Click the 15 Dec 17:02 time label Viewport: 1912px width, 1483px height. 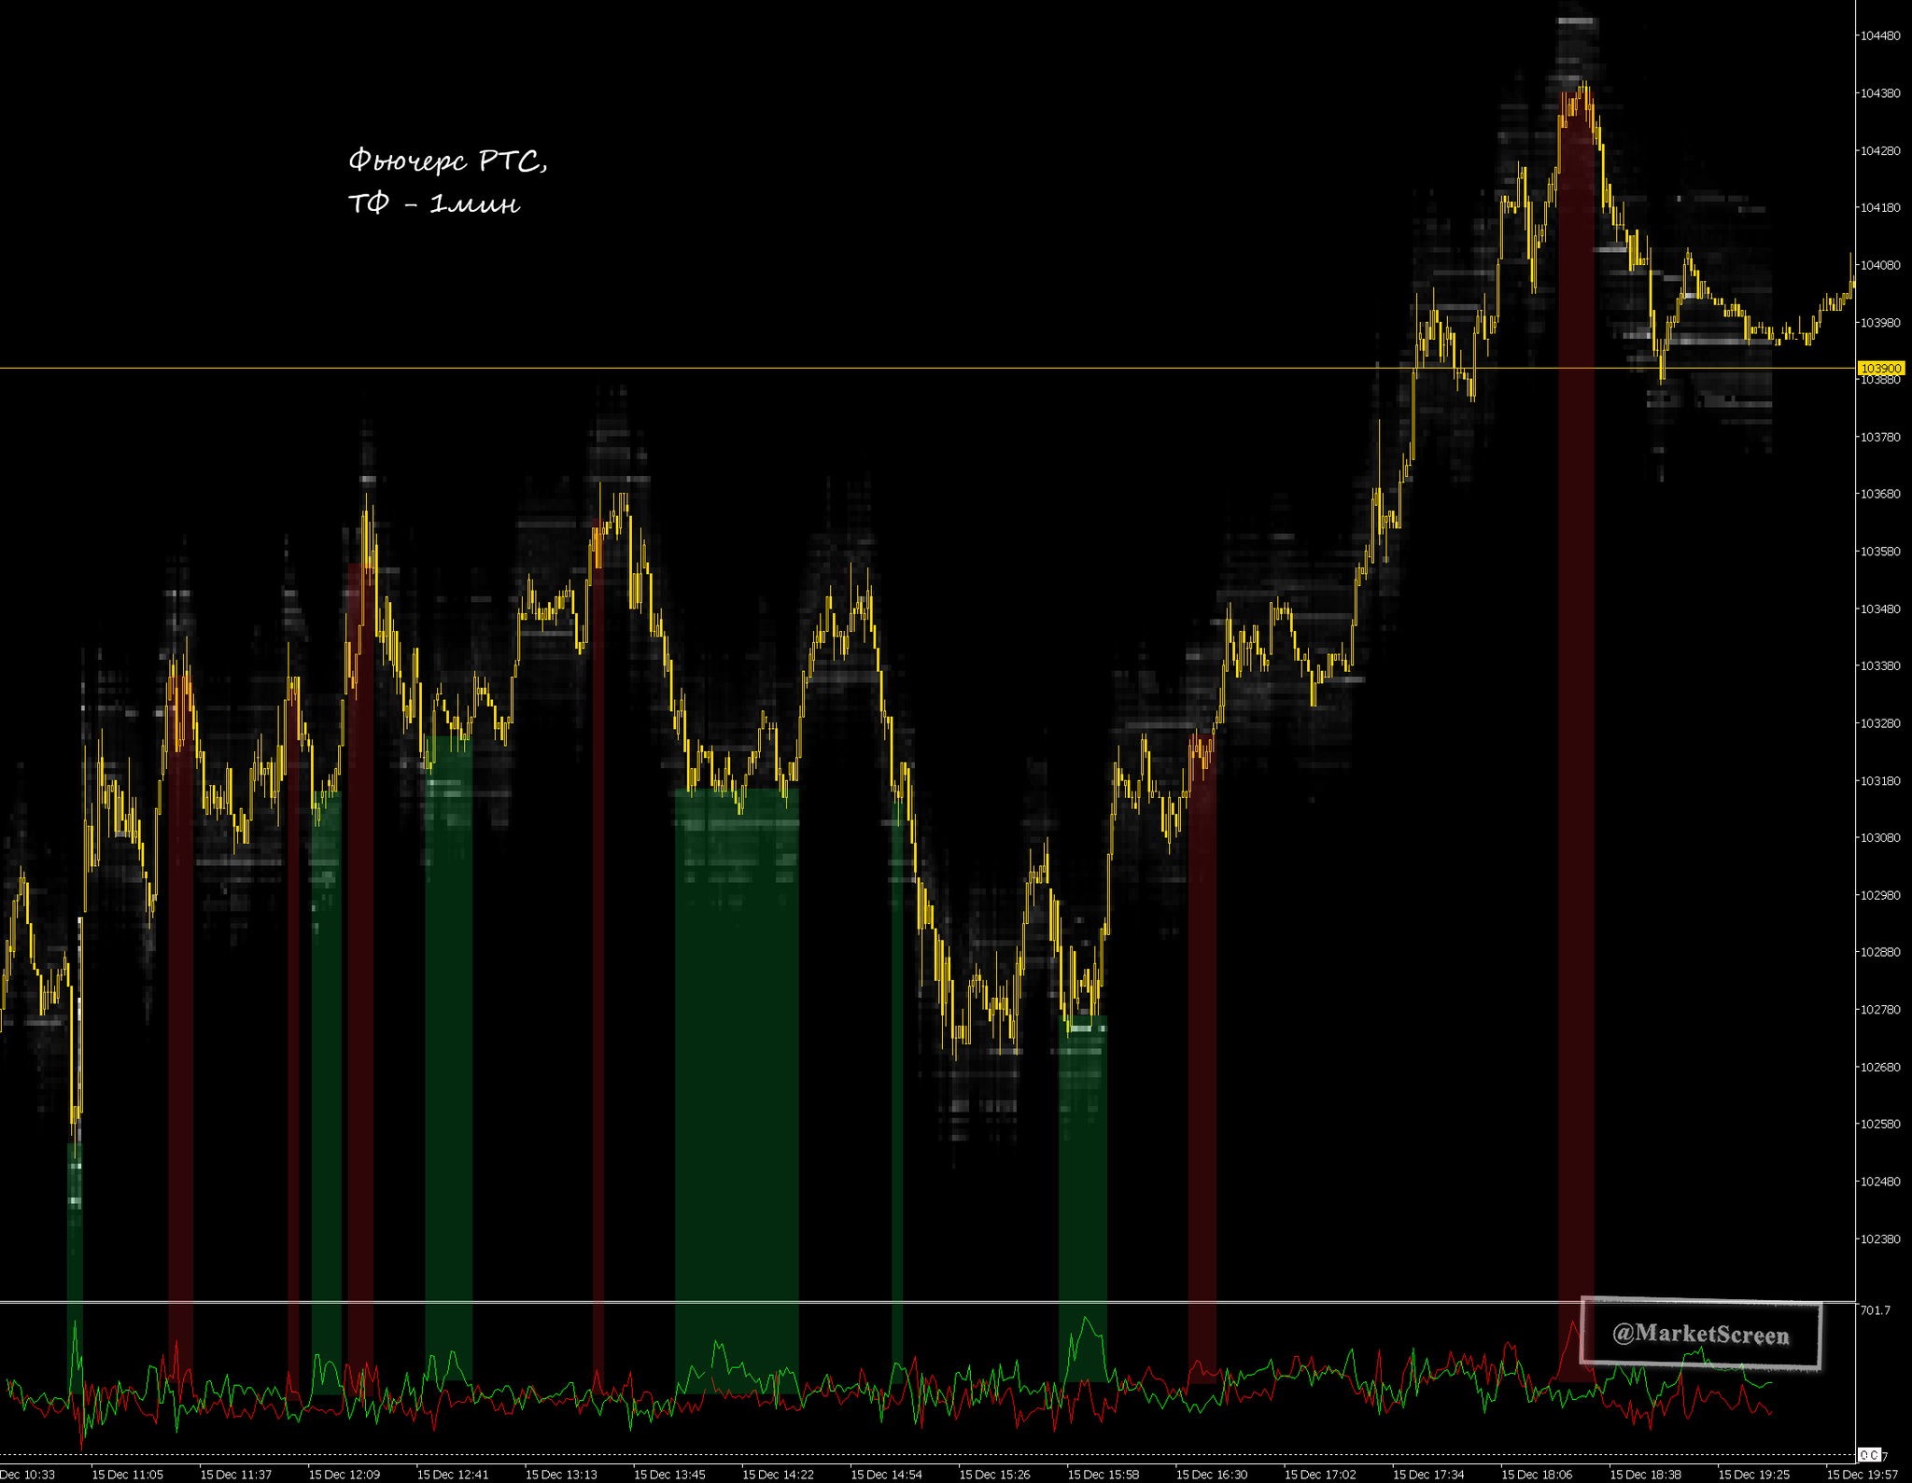pyautogui.click(x=1320, y=1475)
